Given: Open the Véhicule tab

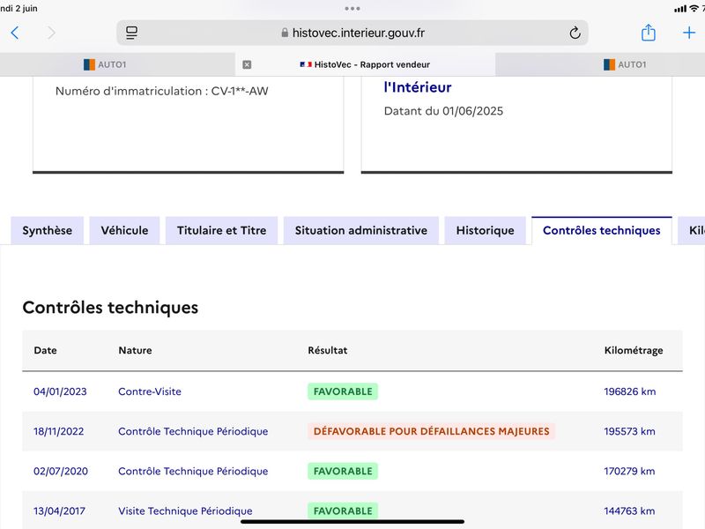Looking at the screenshot, I should pyautogui.click(x=124, y=230).
